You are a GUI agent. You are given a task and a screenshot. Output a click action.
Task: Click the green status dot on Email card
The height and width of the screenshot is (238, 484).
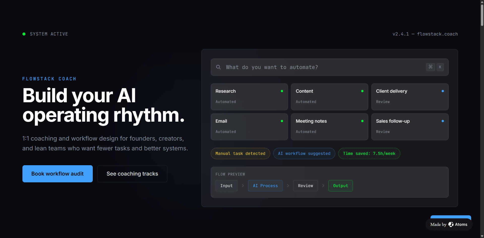(282, 121)
